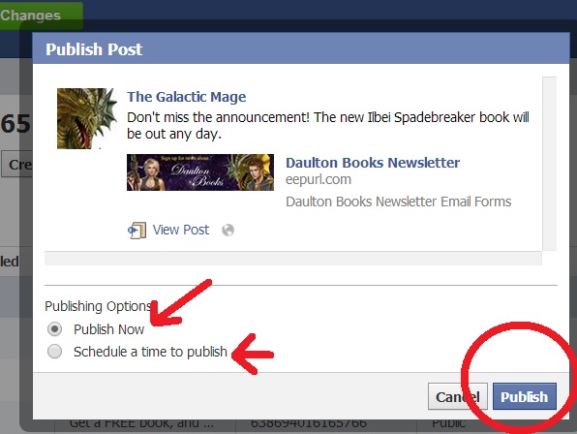Click the Daulton Books Newsletter Email Forms description
Screen dimensions: 577x434
399,201
